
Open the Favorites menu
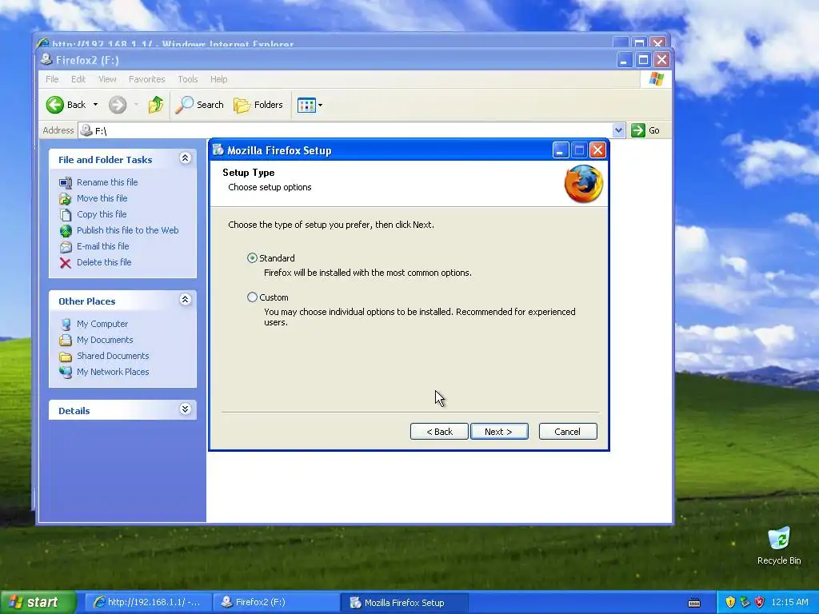pyautogui.click(x=147, y=79)
